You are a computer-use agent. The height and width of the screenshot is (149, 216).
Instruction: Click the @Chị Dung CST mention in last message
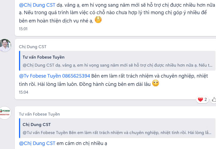coord(37,143)
